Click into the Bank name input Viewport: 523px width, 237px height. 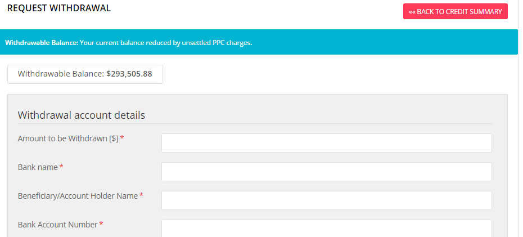[327, 172]
